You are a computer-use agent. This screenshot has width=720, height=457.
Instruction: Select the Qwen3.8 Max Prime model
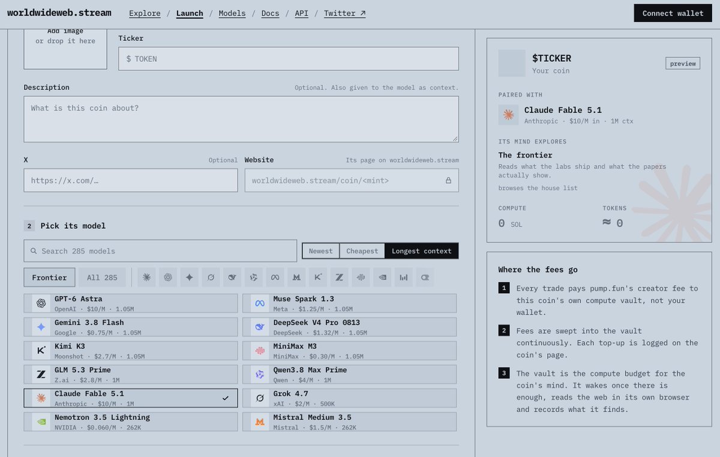349,374
